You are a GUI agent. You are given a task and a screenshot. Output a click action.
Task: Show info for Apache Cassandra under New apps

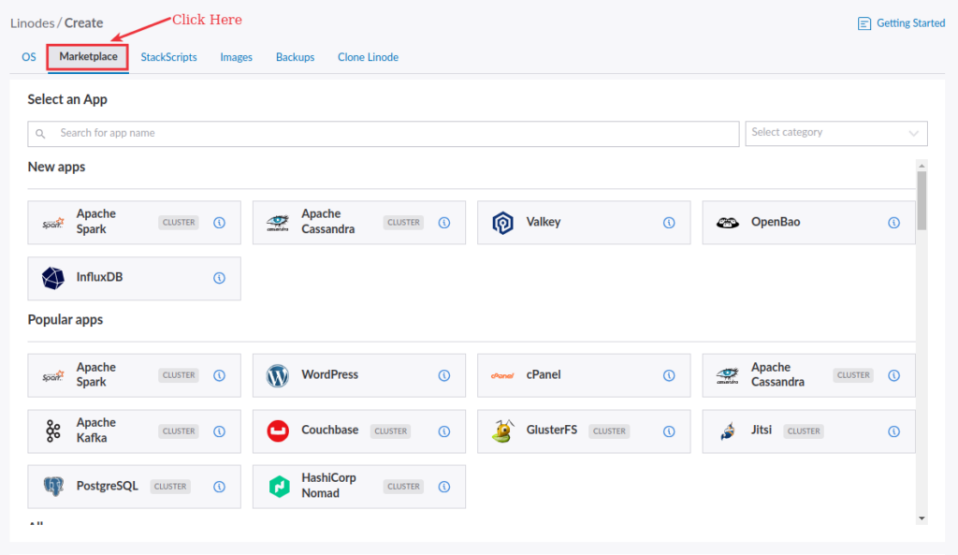(x=444, y=223)
